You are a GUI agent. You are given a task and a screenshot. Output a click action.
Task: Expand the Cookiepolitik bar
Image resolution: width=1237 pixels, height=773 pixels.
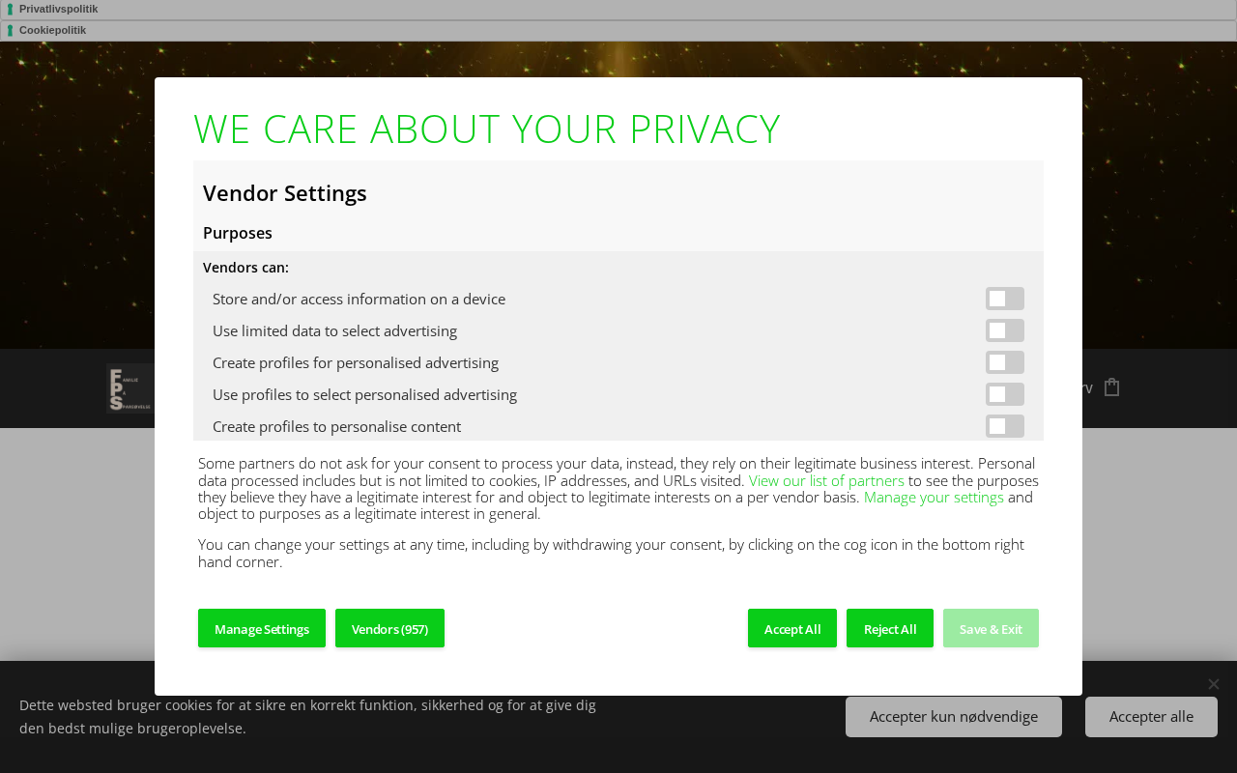[x=618, y=31]
